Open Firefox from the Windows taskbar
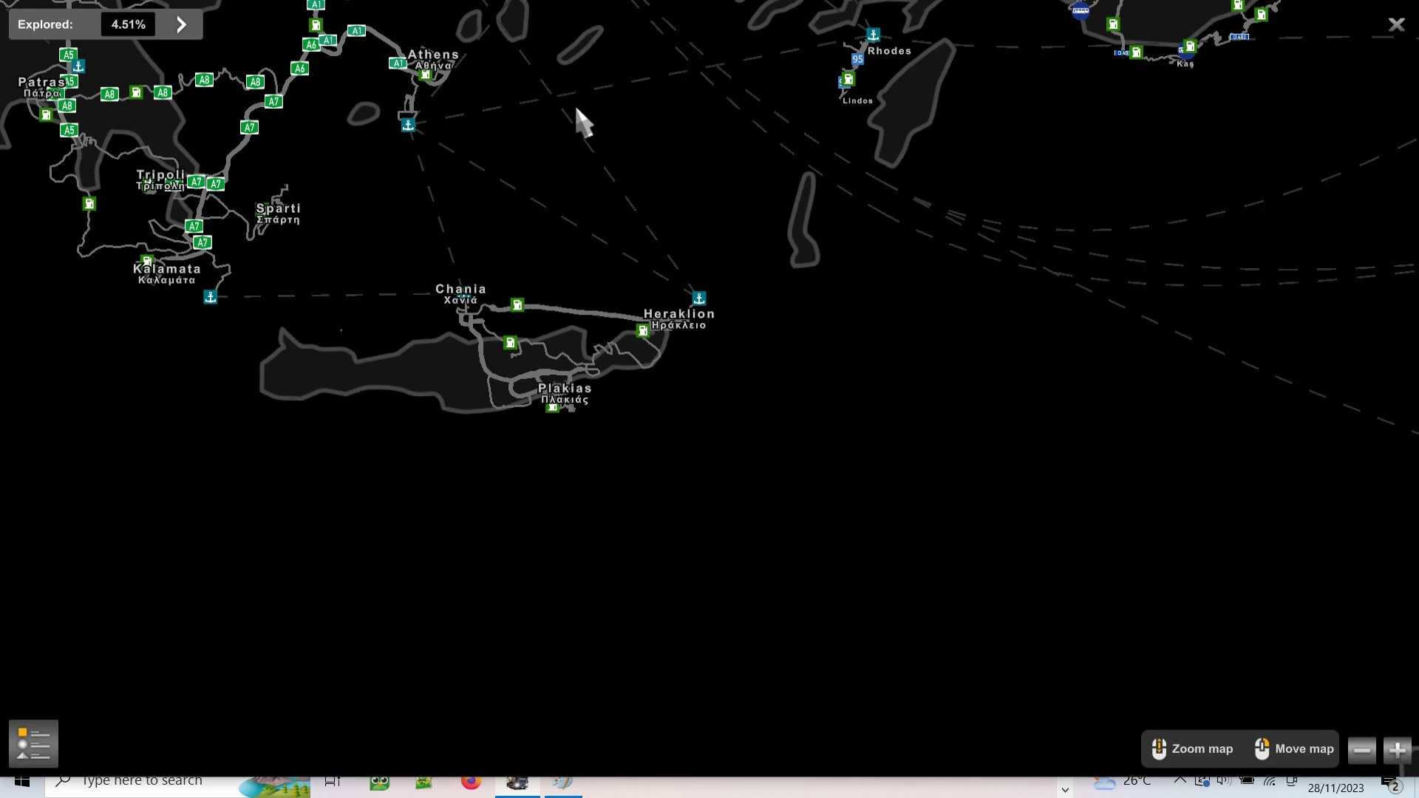Viewport: 1419px width, 798px height. [x=471, y=782]
